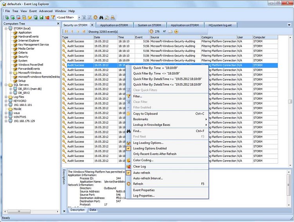Click the Clear Log icon in context menu
This screenshot has width=294, height=222.
[128, 167]
